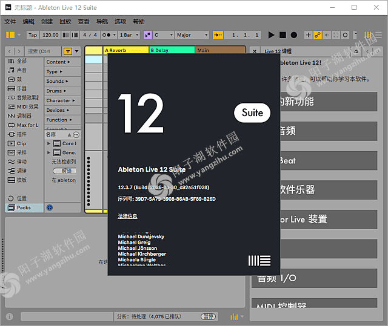Image resolution: width=388 pixels, height=326 pixels.
Task: Close the Live 12 课程 lessons panel
Action: 255,51
